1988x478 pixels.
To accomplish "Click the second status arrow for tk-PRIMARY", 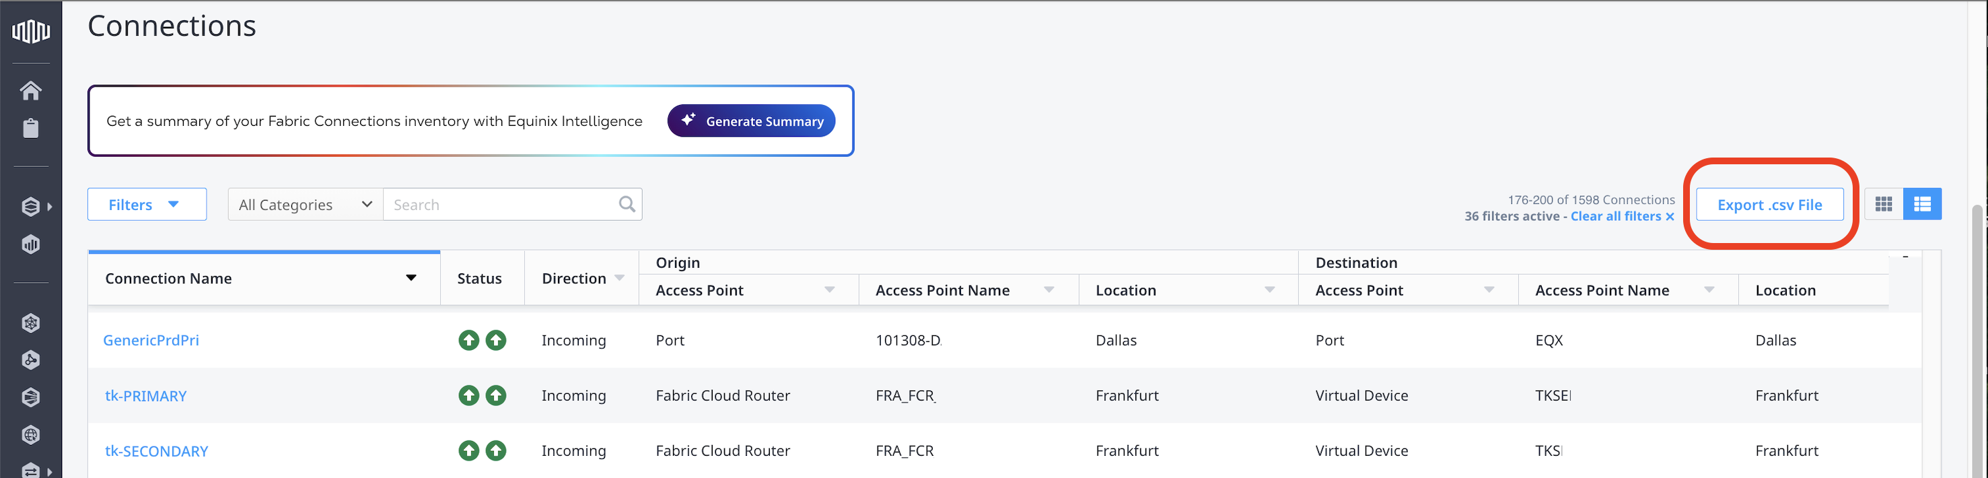I will point(496,395).
